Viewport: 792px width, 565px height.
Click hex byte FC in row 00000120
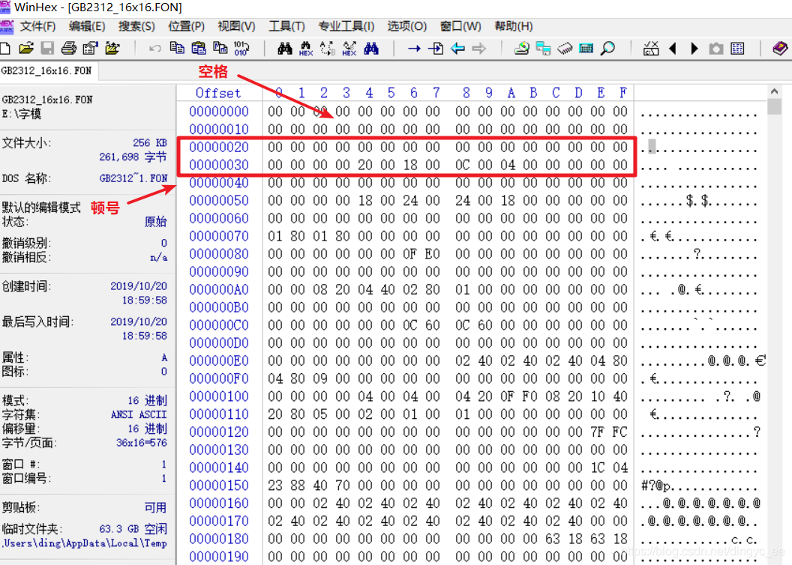[x=619, y=432]
